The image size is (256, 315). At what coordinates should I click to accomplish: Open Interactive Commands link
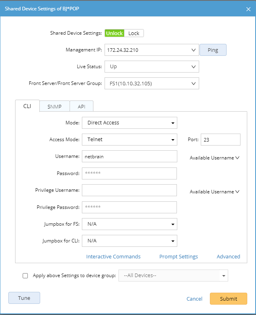point(113,256)
